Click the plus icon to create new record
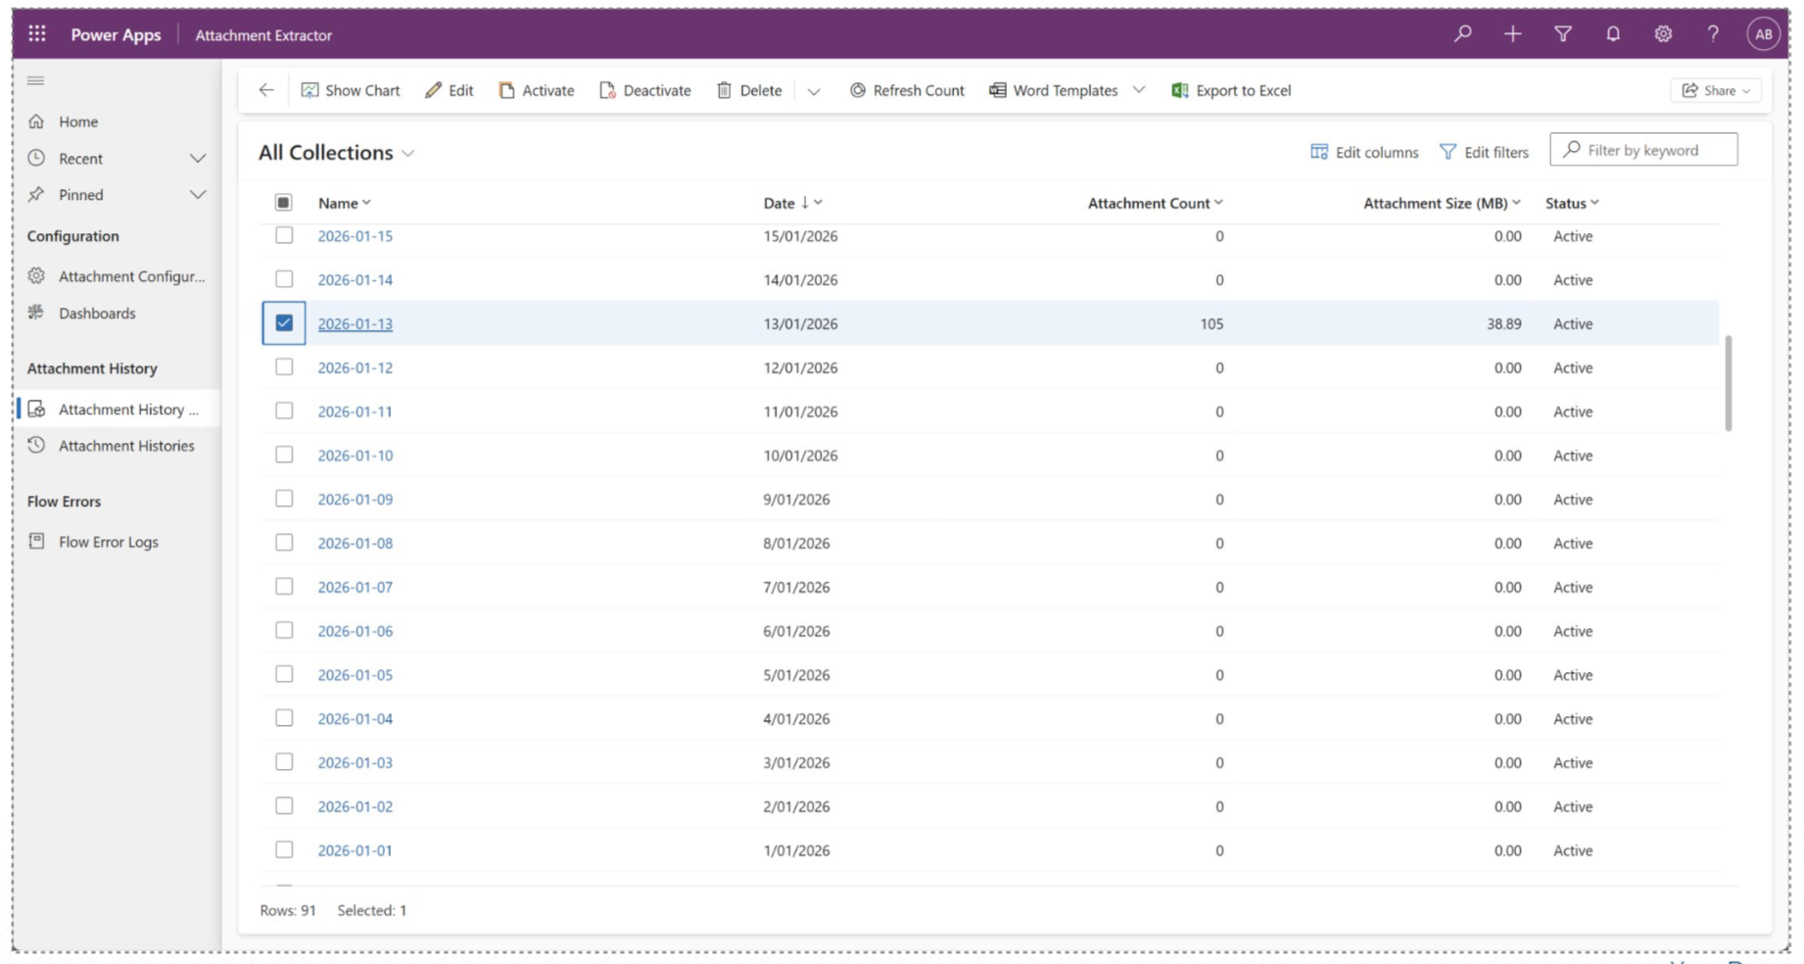Screen dimensions: 1804x964 coord(1512,34)
